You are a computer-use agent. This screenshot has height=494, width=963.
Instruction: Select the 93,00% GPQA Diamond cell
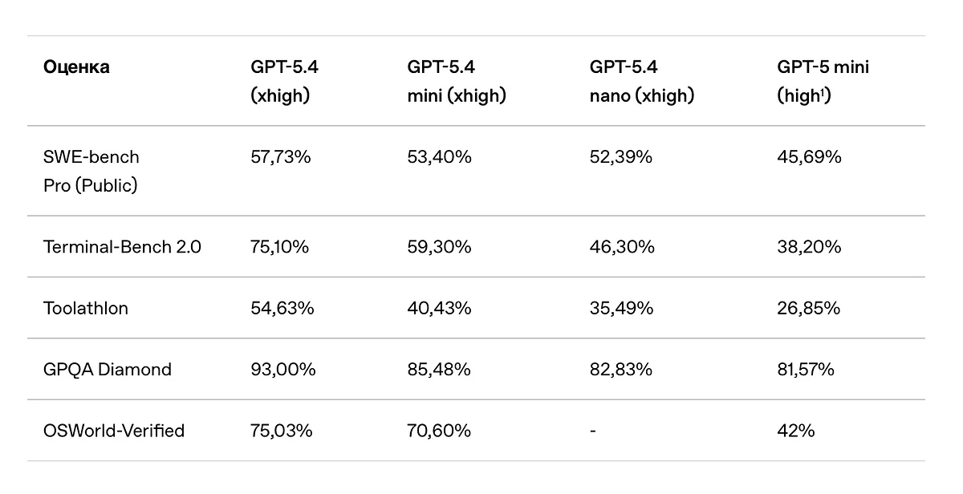pos(282,369)
